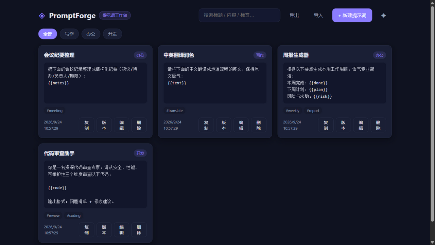Screen dimensions: 435x245
Task: Open versions of 中英翻译润色 prompt
Action: point(224,125)
